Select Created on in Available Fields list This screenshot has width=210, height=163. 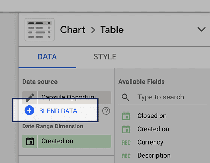(153, 129)
